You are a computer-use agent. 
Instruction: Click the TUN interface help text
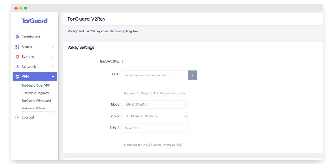153,145
